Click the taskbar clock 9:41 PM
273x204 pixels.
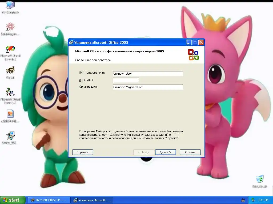click(263, 200)
